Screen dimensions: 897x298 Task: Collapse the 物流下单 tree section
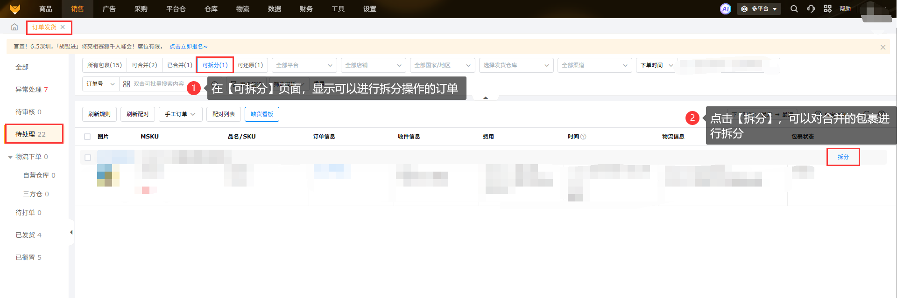[10, 157]
